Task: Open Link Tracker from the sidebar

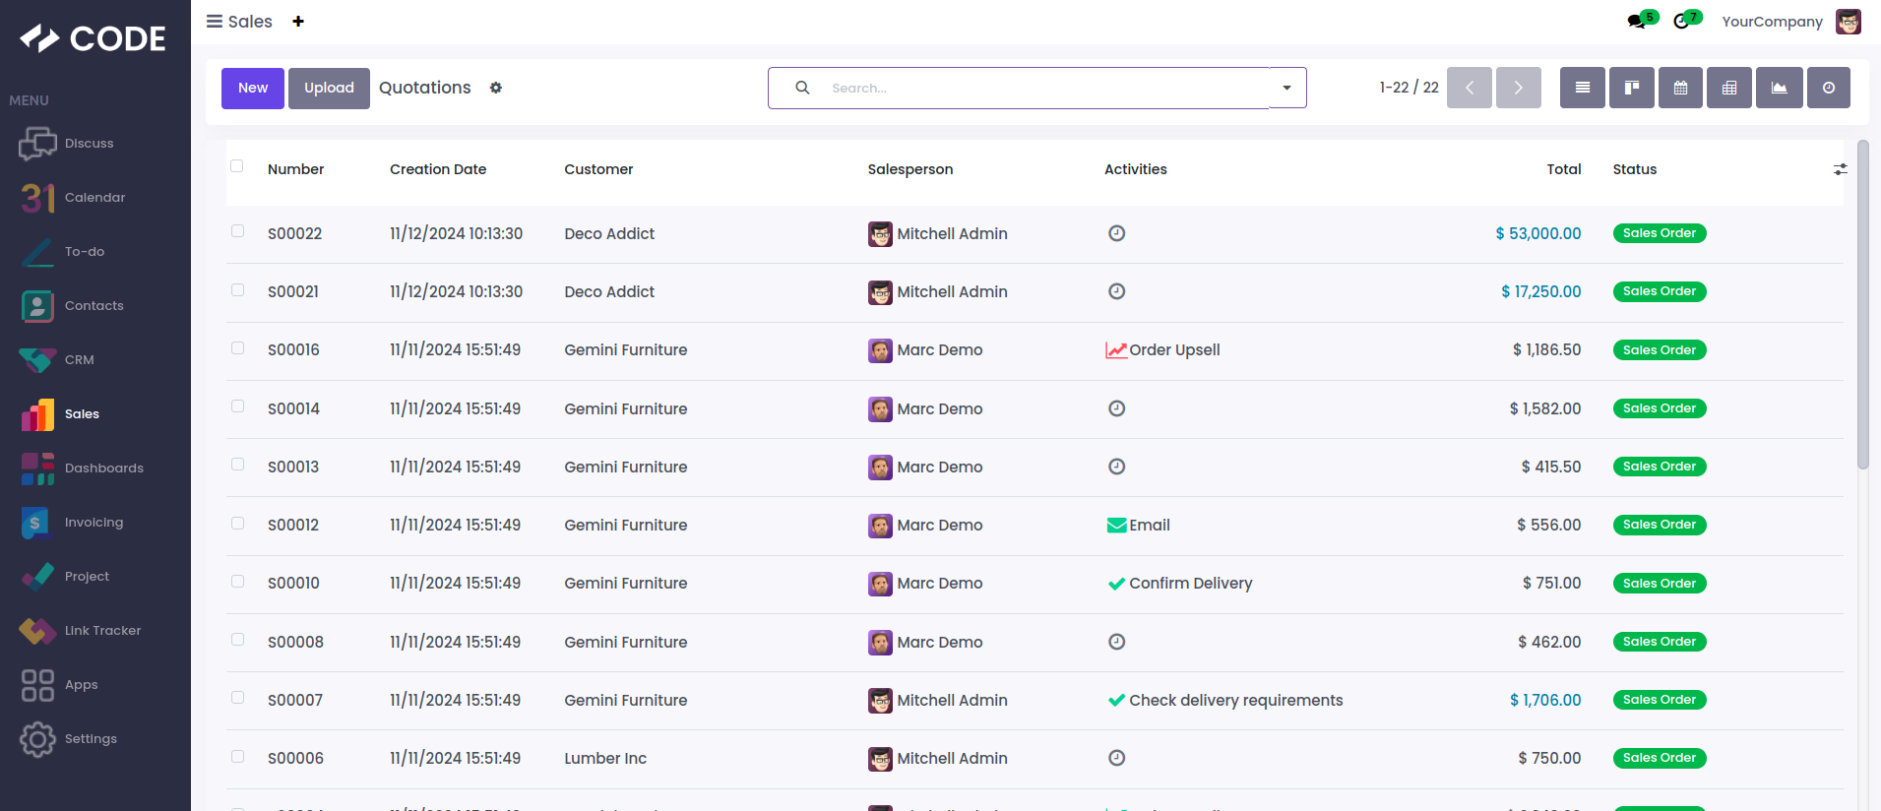Action: [x=101, y=631]
